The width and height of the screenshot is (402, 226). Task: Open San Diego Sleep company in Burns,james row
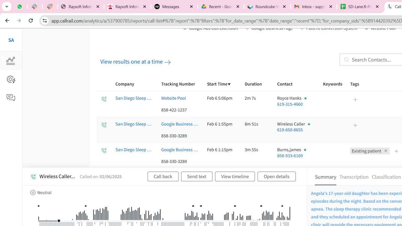133,150
